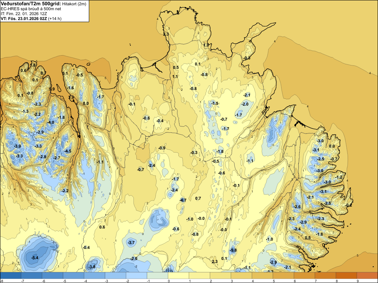Screen dimensions: 378x283
Task: Click the 'EC-HRES spá brúuð á 500m net' line
Action: (x=31, y=9)
